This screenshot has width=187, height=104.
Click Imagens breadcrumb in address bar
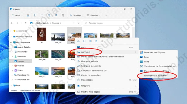coord(56,23)
